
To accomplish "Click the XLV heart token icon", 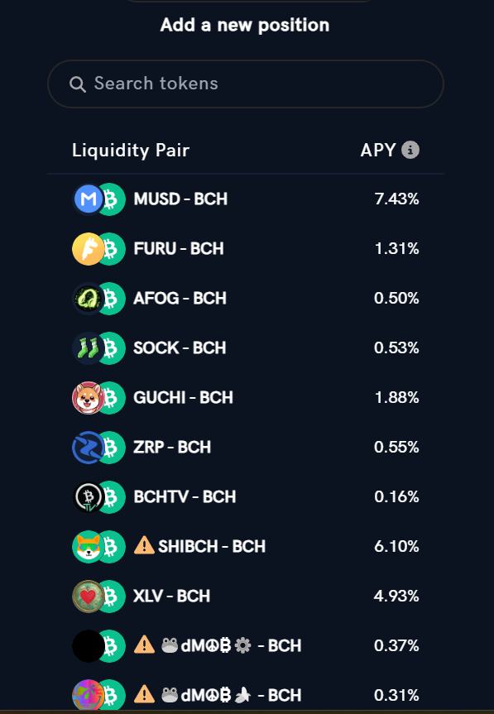I will pyautogui.click(x=89, y=596).
